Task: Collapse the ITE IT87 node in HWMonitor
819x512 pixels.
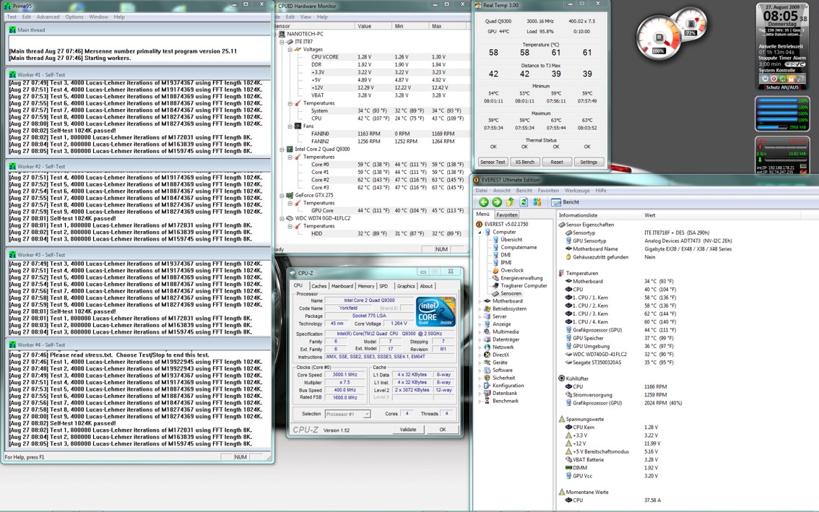Action: 282,42
